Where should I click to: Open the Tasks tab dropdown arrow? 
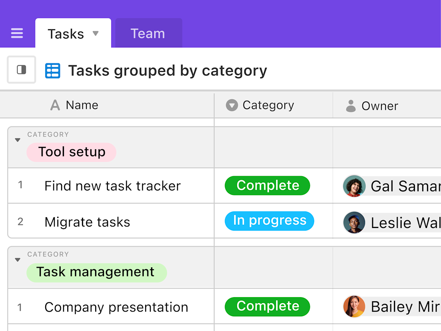coord(96,33)
